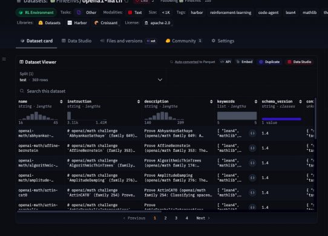Screen dimensions: 328x236
Task: Switch to the Data Studio tab
Action: pyautogui.click(x=77, y=41)
